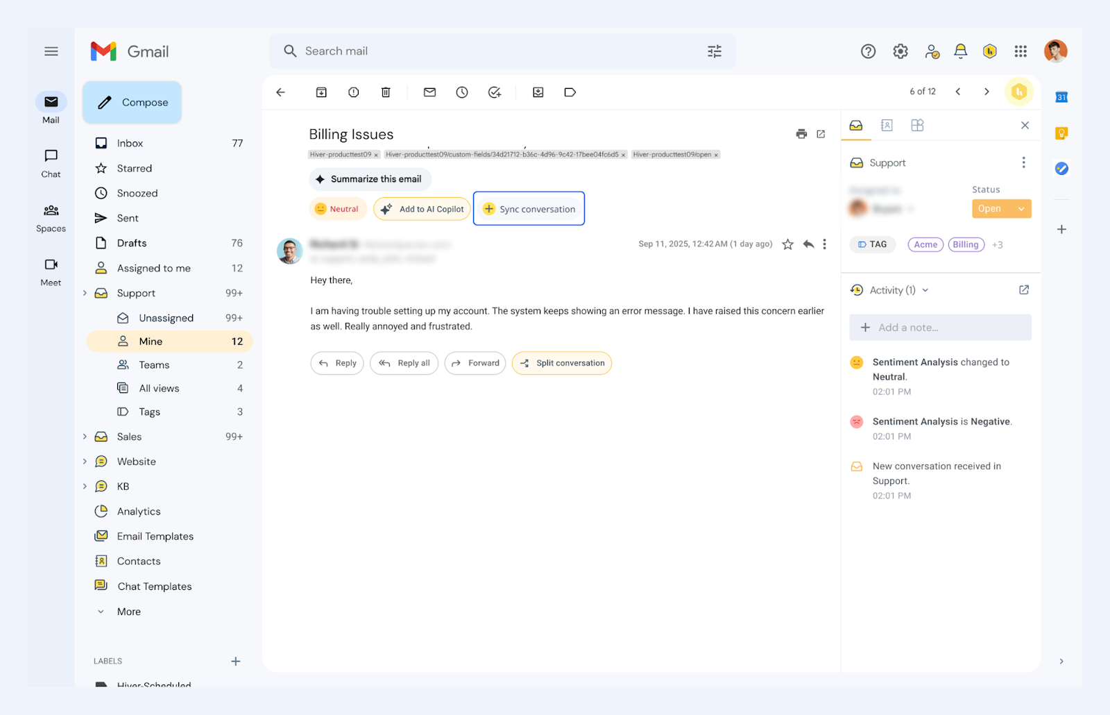Click Split conversation button
This screenshot has width=1110, height=715.
tap(562, 363)
